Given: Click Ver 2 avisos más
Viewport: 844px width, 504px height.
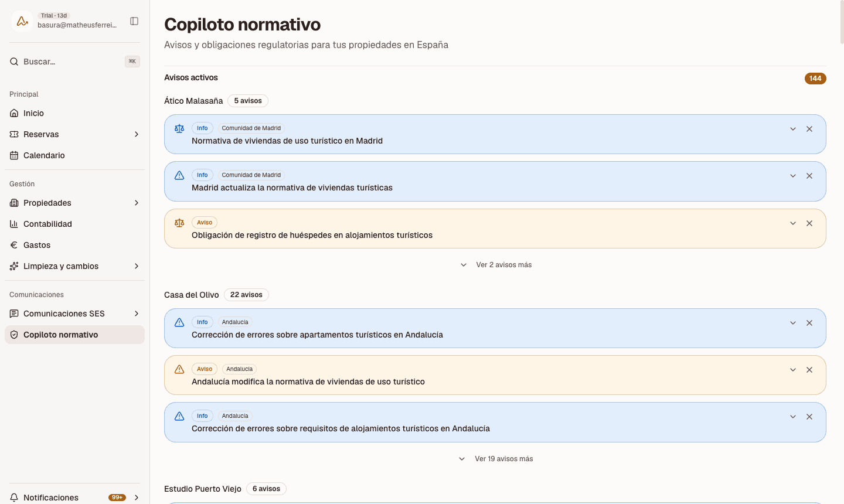Looking at the screenshot, I should 496,265.
